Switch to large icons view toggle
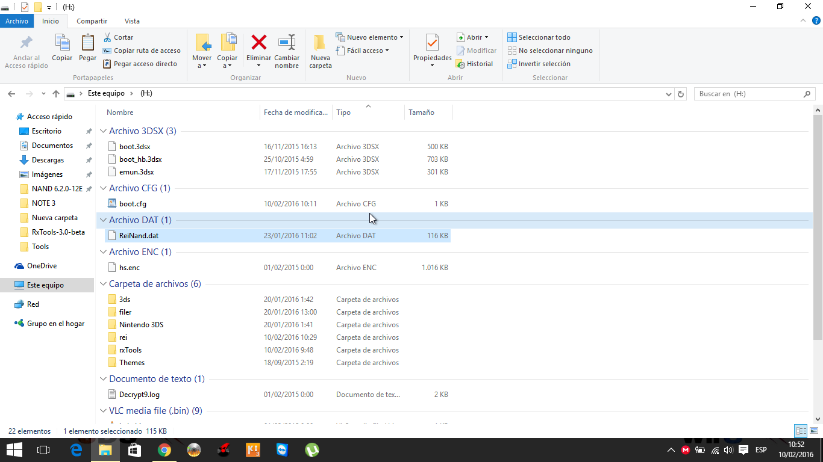The width and height of the screenshot is (823, 462). point(814,431)
